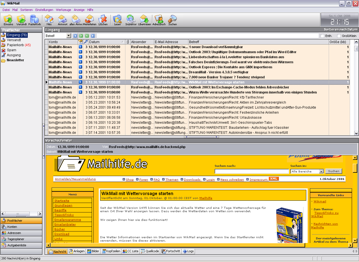Click the Weiterleiten forward icon
Viewport: 359px width, 262px height.
pos(89,20)
